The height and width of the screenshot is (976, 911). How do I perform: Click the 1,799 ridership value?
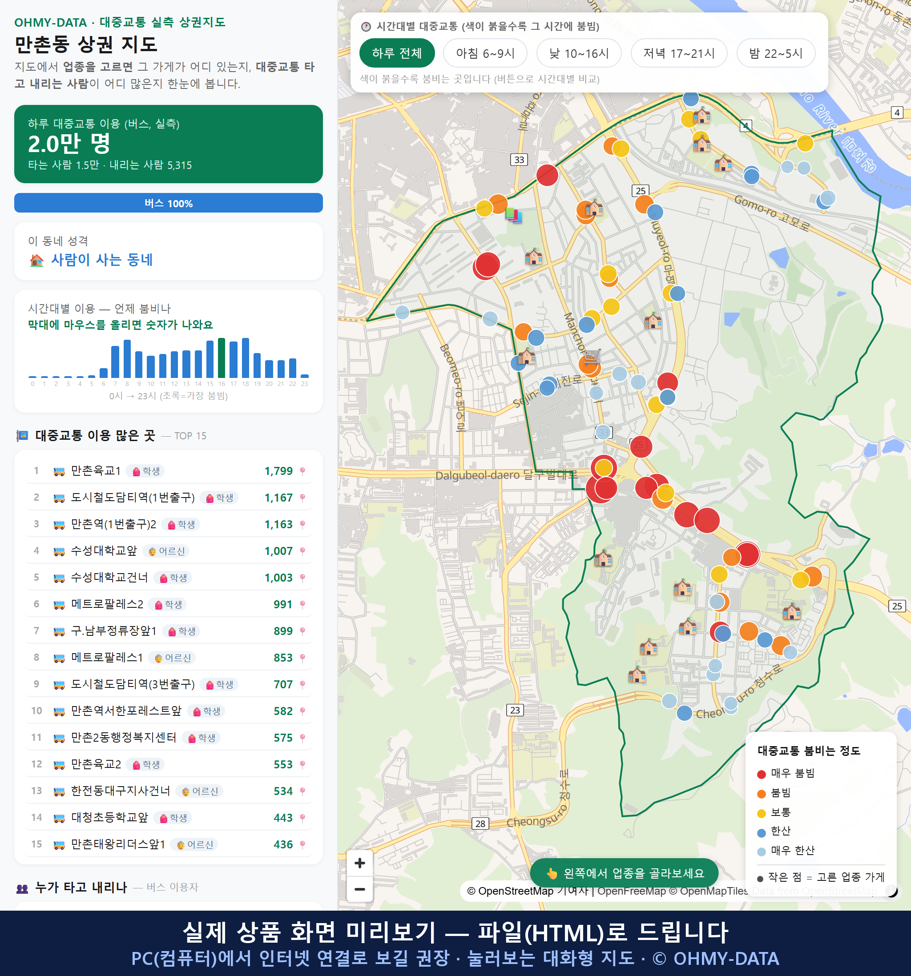click(278, 471)
